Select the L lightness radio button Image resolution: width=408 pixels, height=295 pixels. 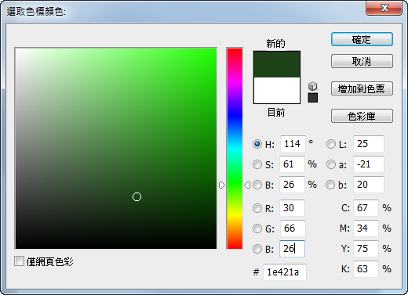(331, 144)
